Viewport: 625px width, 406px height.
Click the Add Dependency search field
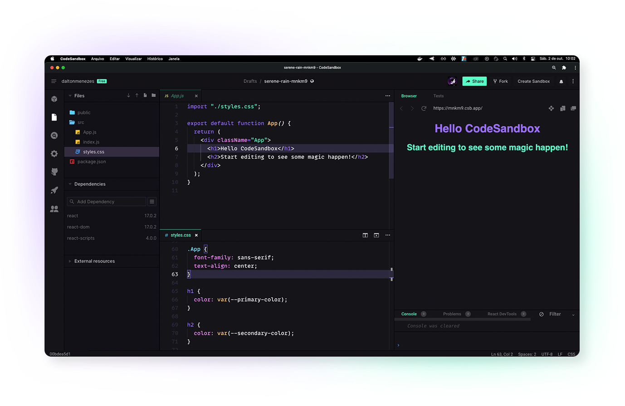(107, 202)
